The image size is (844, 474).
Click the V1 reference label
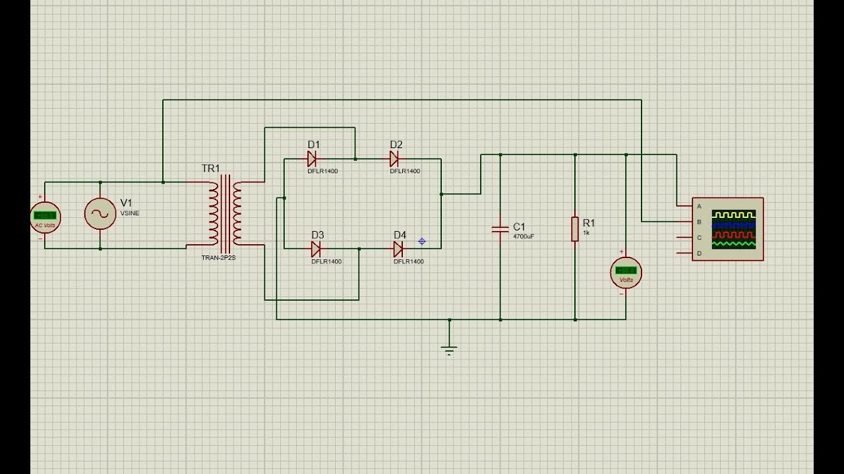(126, 203)
